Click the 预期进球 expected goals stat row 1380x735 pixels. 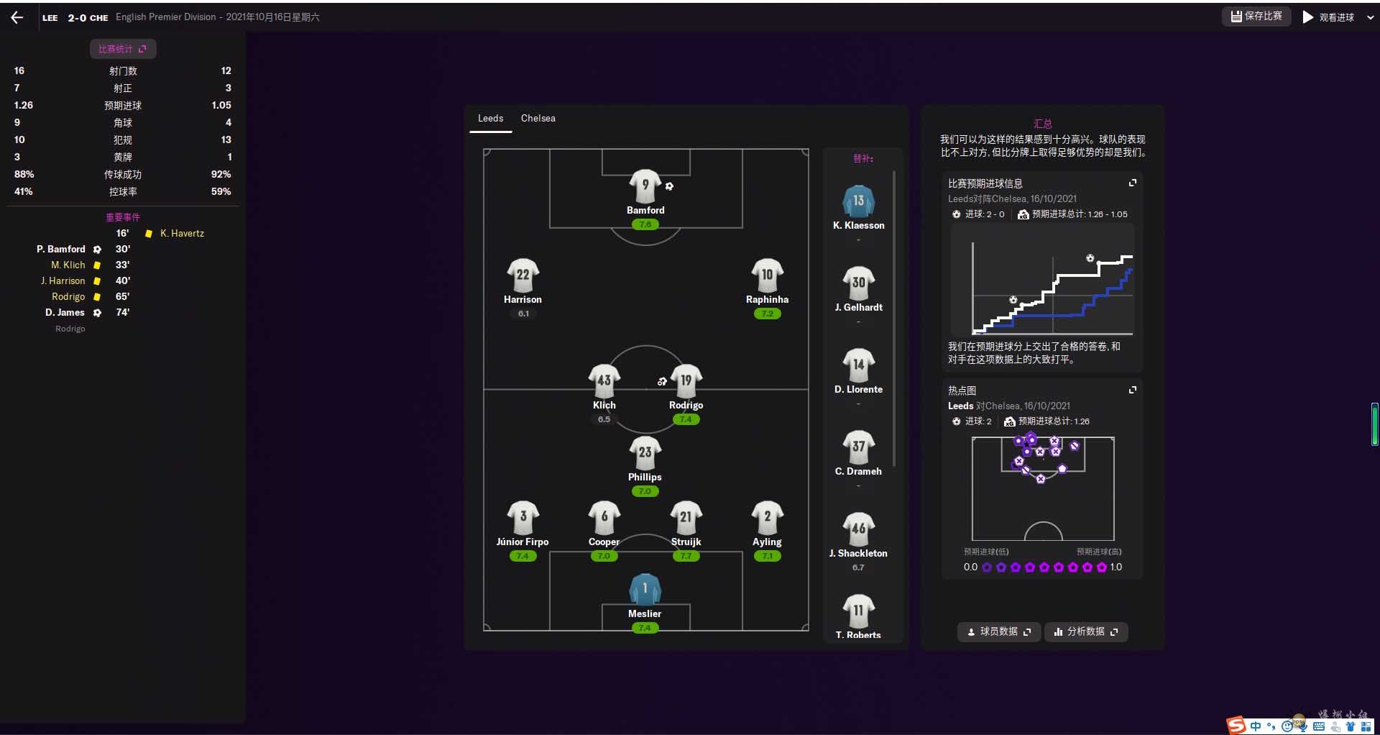(x=123, y=106)
